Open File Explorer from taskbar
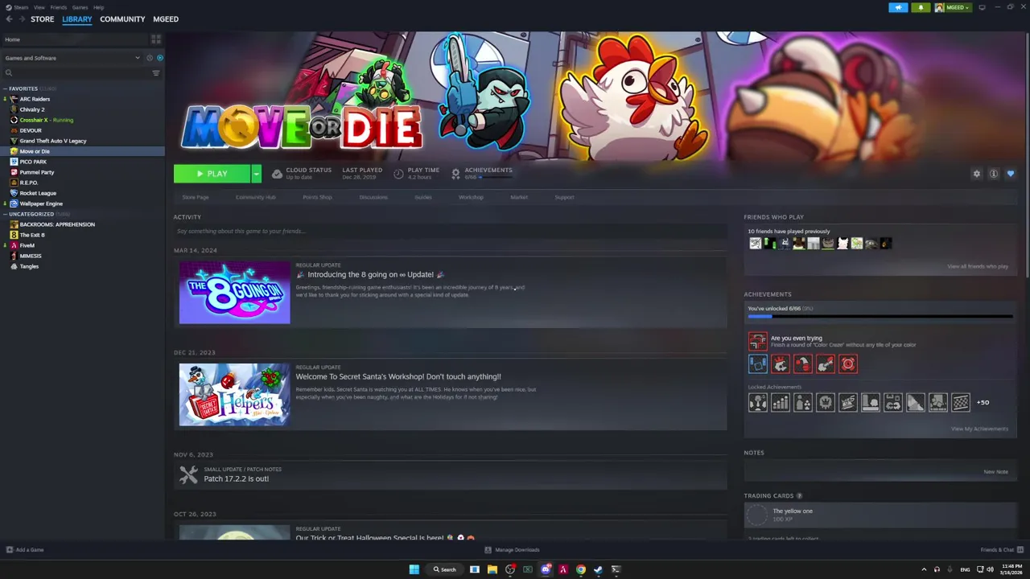 click(492, 569)
